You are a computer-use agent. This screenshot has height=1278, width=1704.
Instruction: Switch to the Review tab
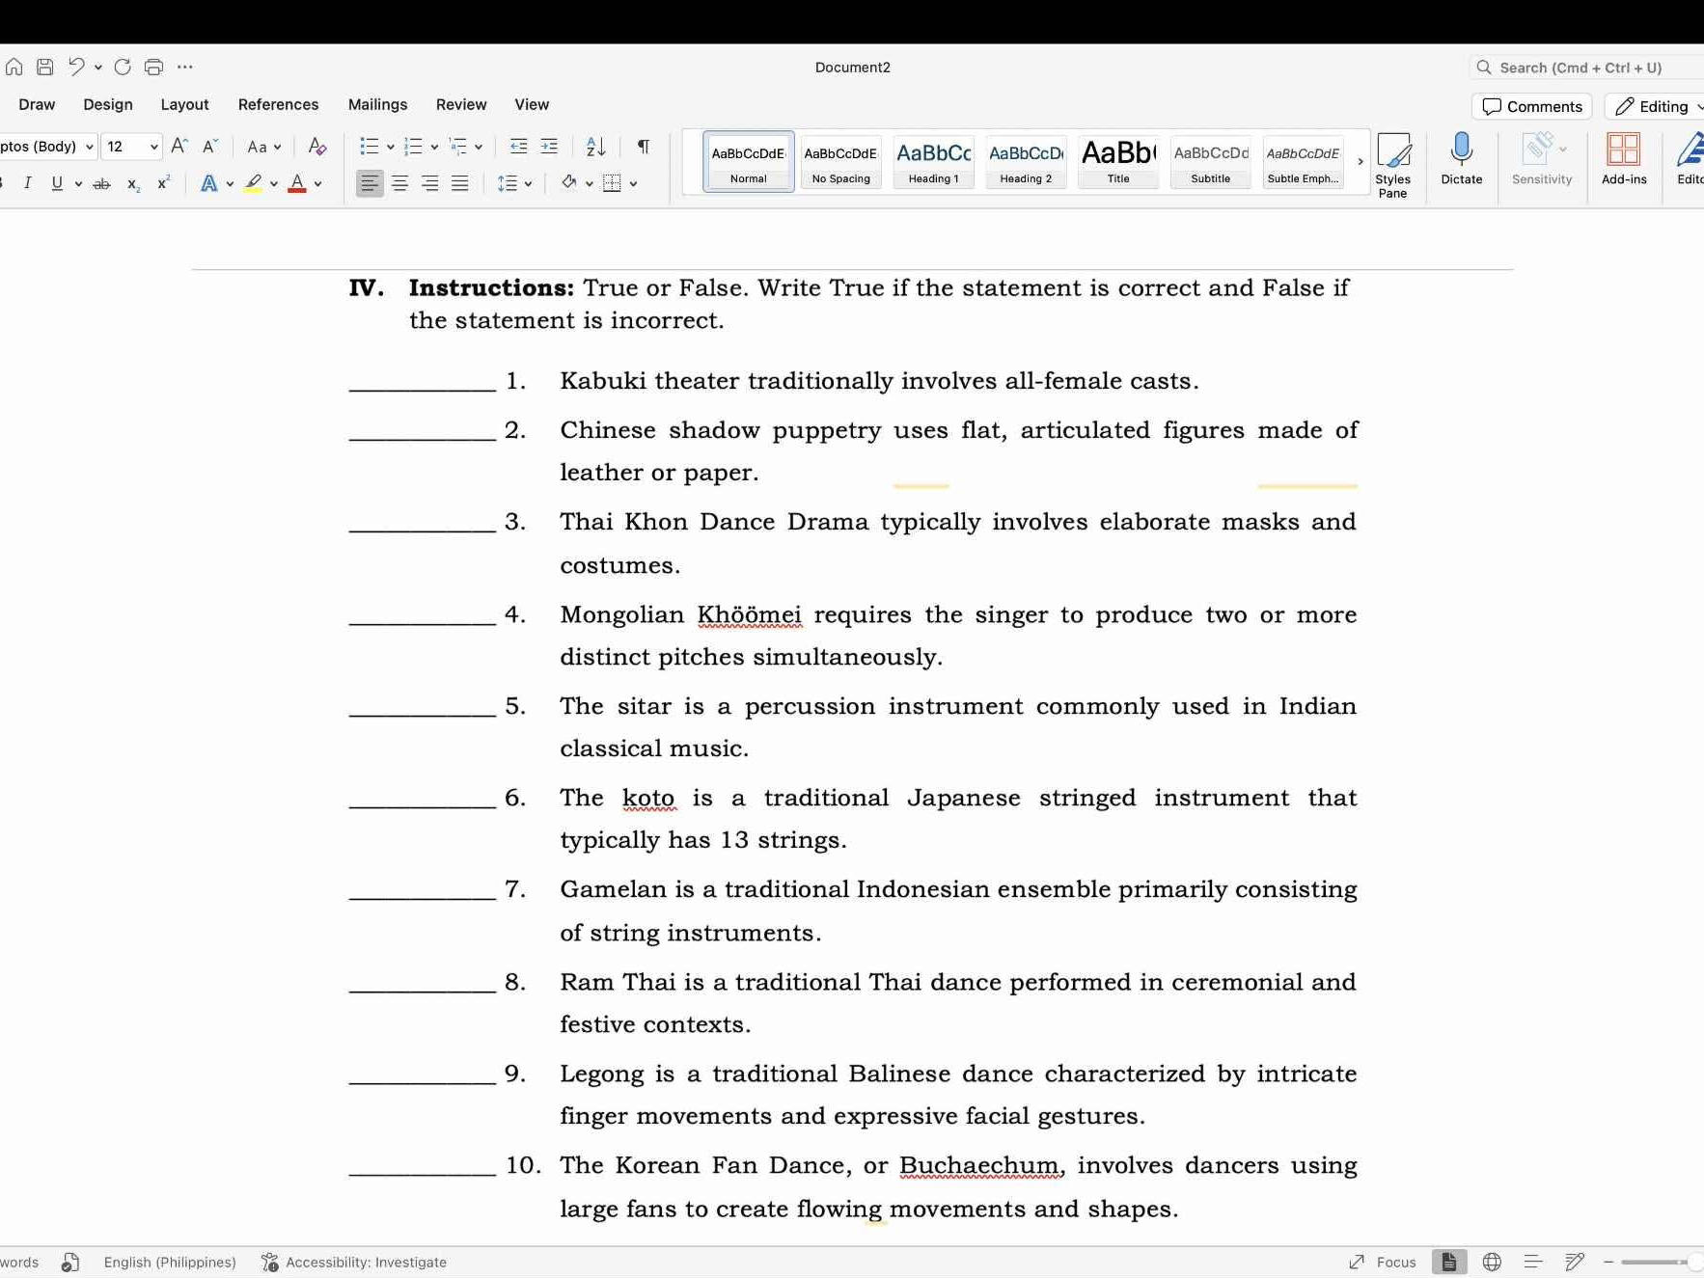click(x=460, y=104)
